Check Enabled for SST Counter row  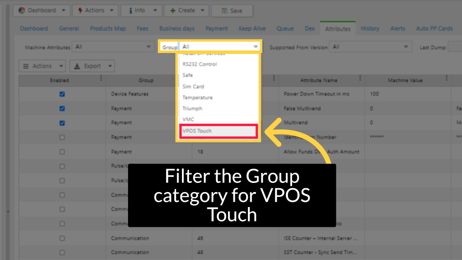click(x=62, y=253)
